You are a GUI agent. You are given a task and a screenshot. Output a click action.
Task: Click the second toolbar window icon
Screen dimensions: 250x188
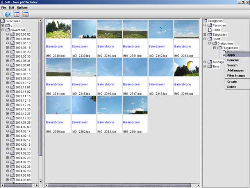coord(17,14)
